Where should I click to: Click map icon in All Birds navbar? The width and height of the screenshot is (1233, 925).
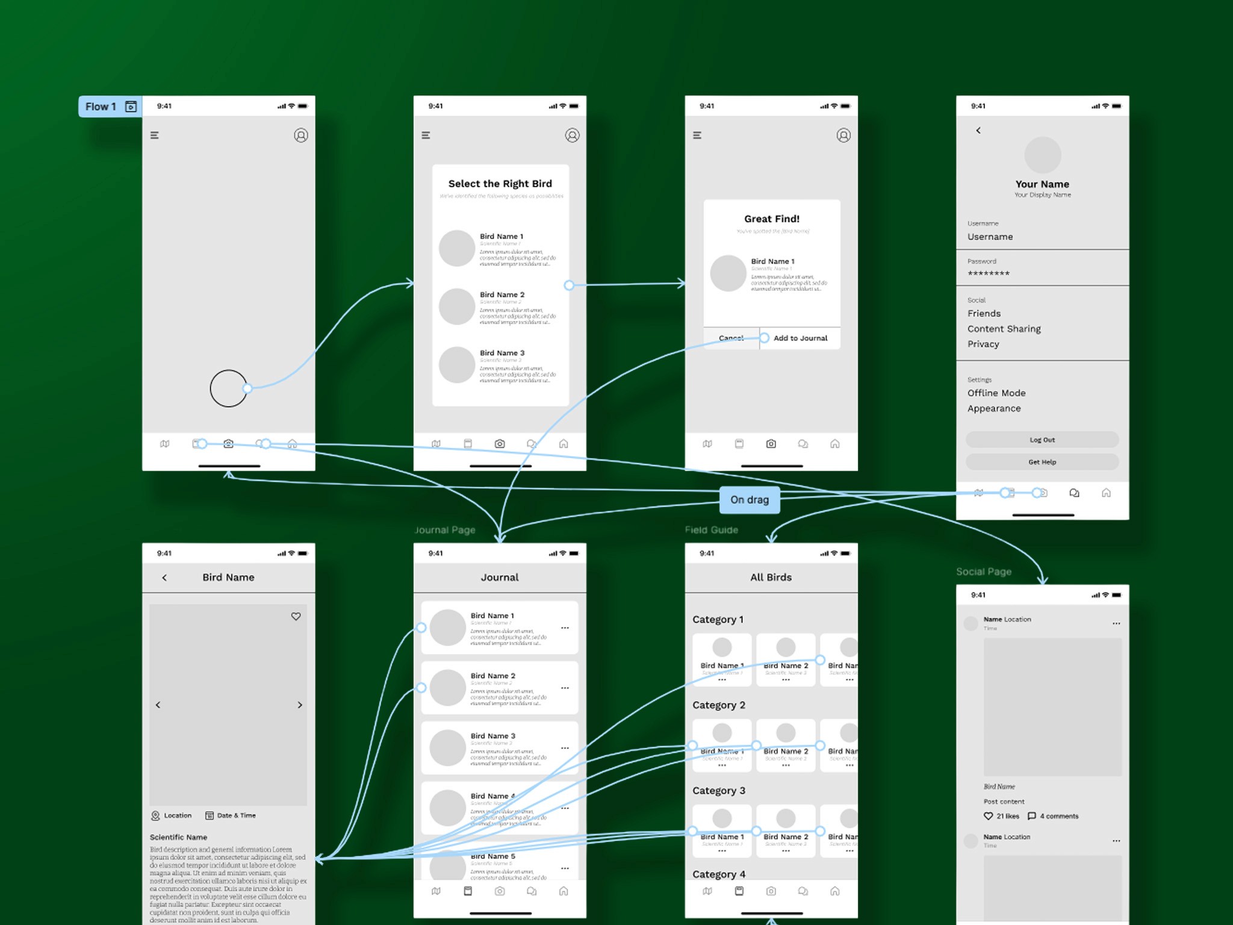[707, 891]
